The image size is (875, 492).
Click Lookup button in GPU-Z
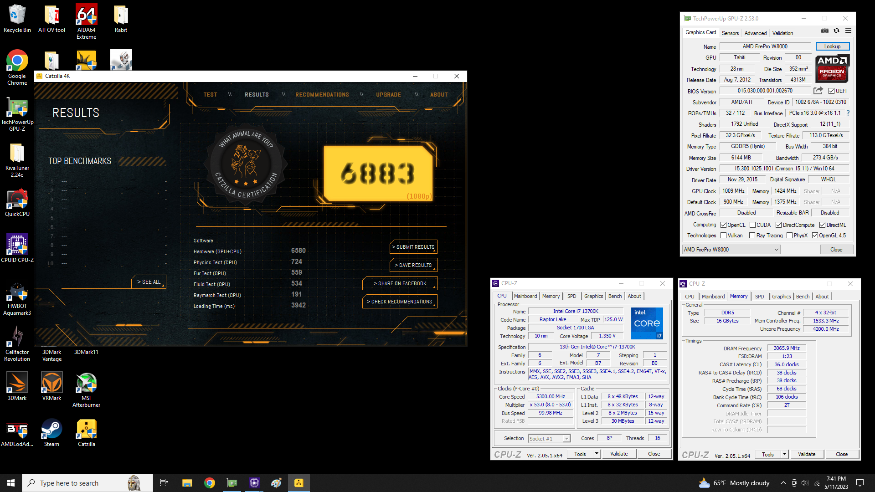click(832, 46)
